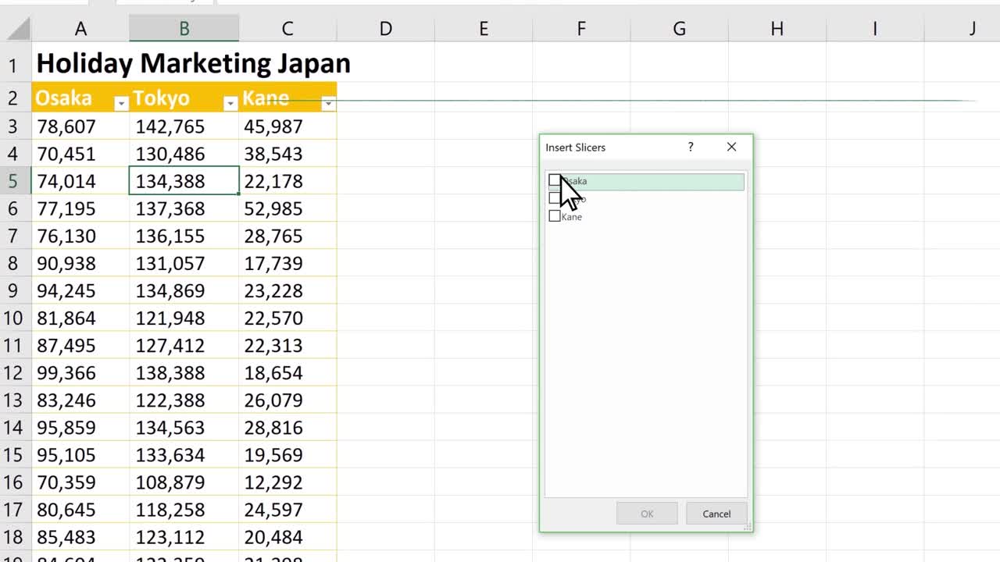Screen dimensions: 1000x562
Task: Select cell containing 138,388
Action: (184, 372)
